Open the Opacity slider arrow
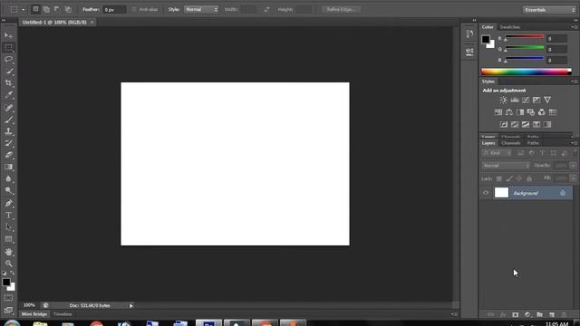The width and height of the screenshot is (580, 326). [573, 166]
